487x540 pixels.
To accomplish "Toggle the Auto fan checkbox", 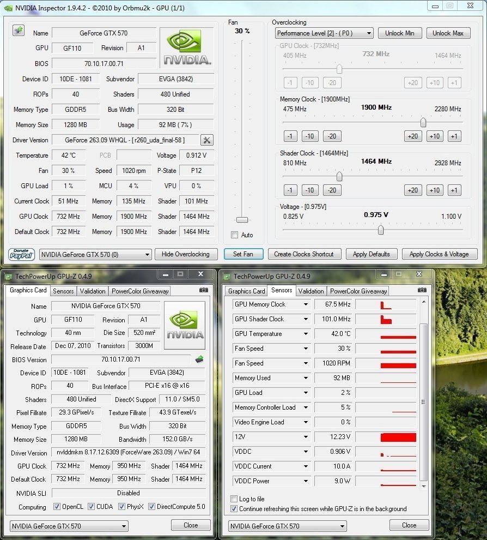I will click(235, 235).
